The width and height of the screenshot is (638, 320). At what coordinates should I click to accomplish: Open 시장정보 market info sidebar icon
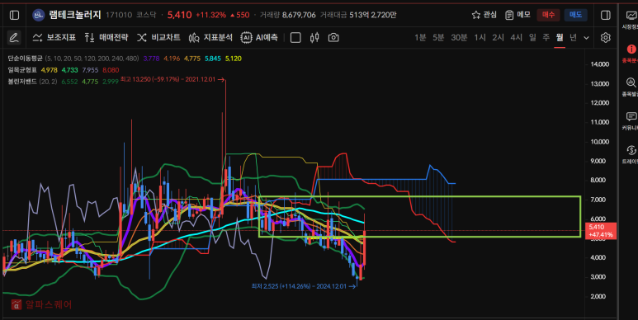[x=631, y=20]
